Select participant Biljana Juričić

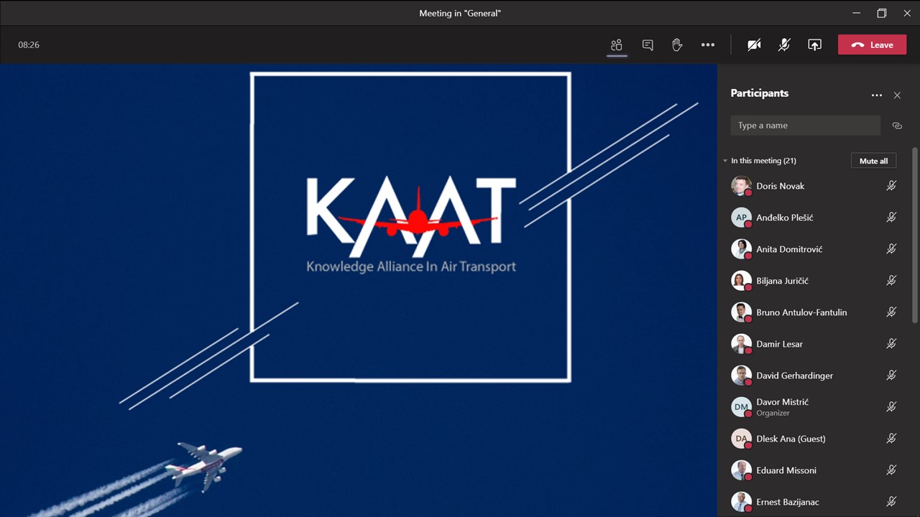(x=814, y=280)
